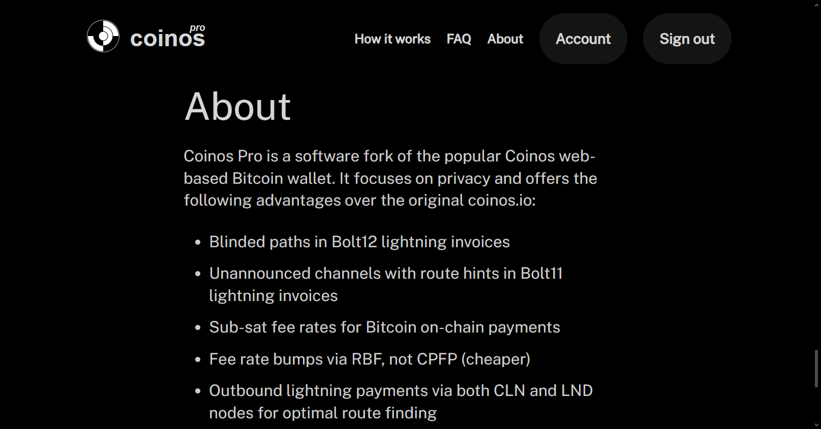This screenshot has width=821, height=429.
Task: Click the Sub-sat fee rates bullet
Action: 384,327
